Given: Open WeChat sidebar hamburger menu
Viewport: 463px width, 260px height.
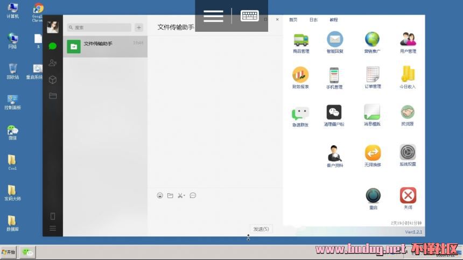Looking at the screenshot, I should tap(53, 228).
